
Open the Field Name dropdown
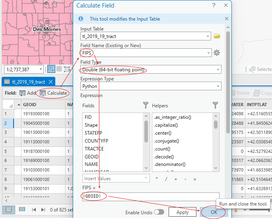click(208, 53)
